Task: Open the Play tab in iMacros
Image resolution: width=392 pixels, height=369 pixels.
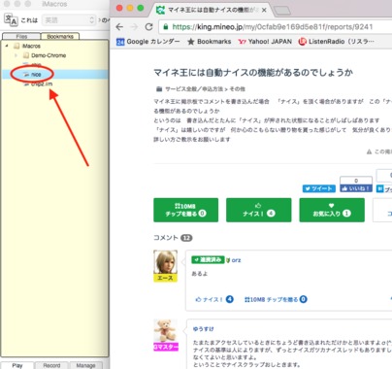Action: point(17,365)
